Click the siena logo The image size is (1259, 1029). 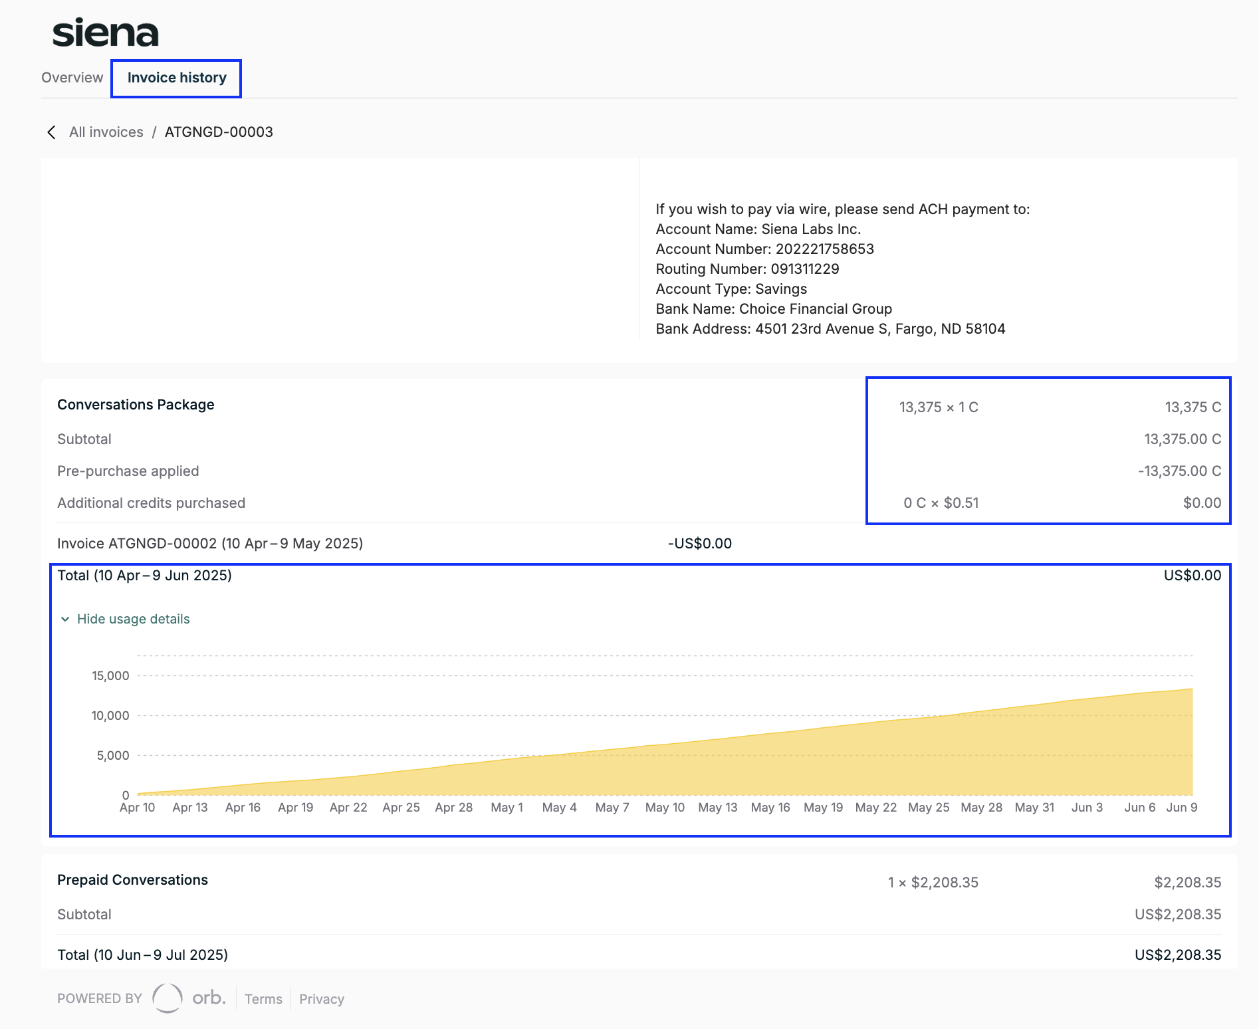[x=105, y=33]
